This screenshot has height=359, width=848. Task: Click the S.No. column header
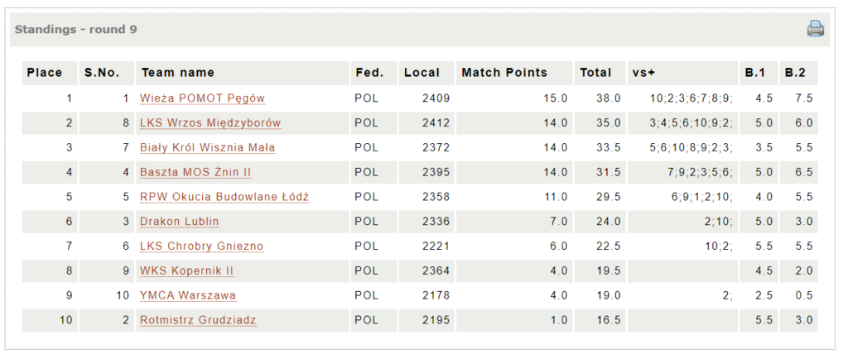tap(101, 73)
